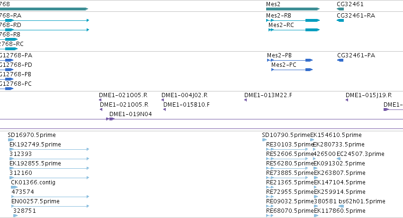Select the RE30103.5prime EST label
This screenshot has width=403, height=218.
[290, 145]
